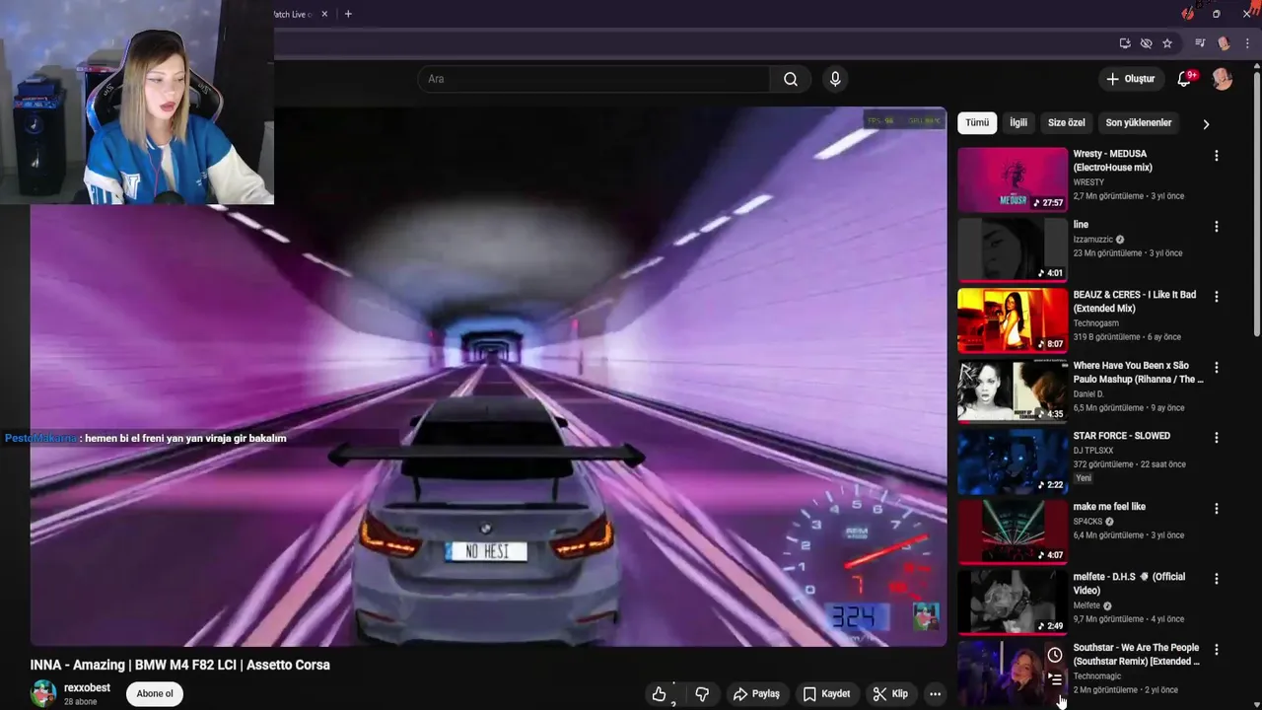Open 'make me feel like' thumbnail
The image size is (1262, 710).
click(1013, 532)
